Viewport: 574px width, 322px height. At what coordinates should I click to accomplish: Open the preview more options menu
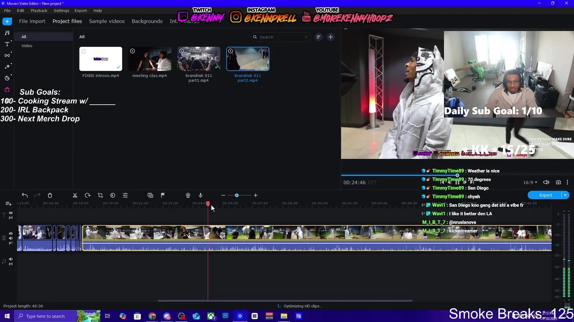coord(567,182)
